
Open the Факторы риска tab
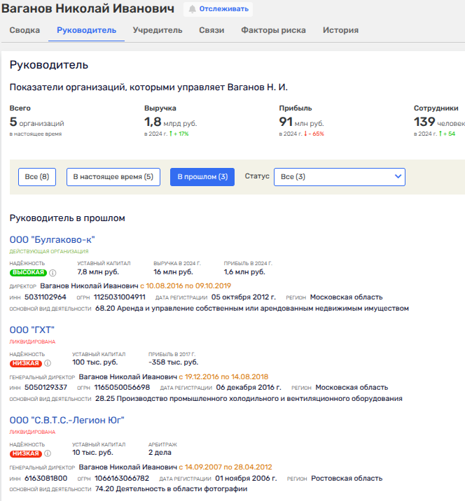(x=274, y=31)
